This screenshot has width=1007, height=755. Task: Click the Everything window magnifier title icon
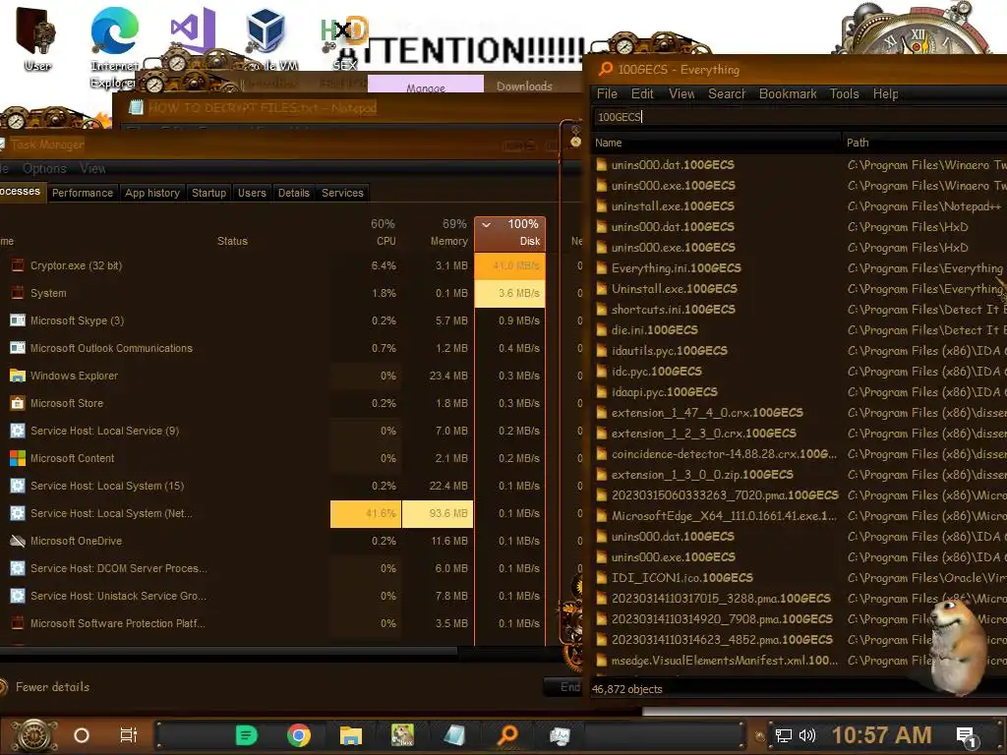605,69
